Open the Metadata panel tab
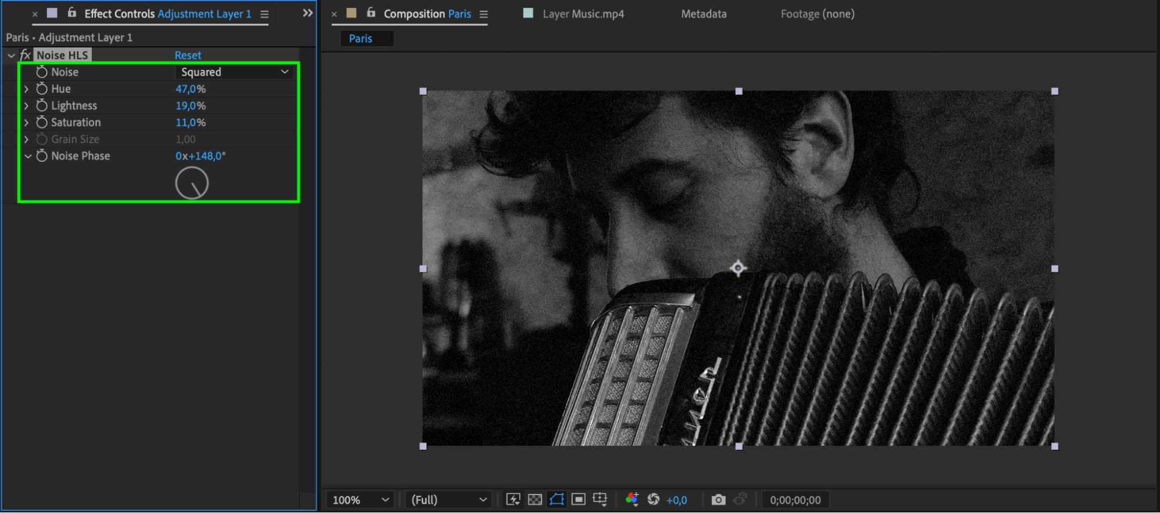This screenshot has height=513, width=1160. [703, 14]
